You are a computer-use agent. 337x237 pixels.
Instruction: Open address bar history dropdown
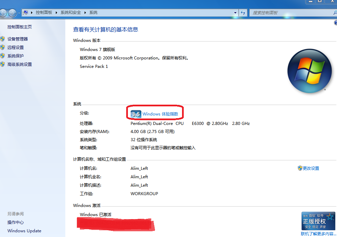235,12
